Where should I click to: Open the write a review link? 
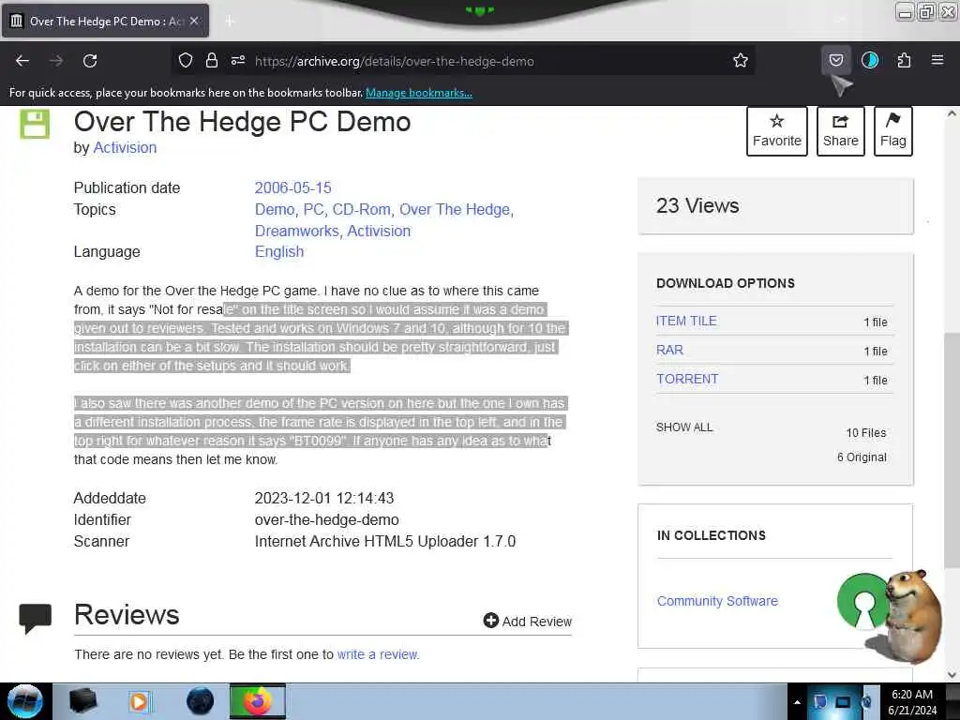point(378,654)
